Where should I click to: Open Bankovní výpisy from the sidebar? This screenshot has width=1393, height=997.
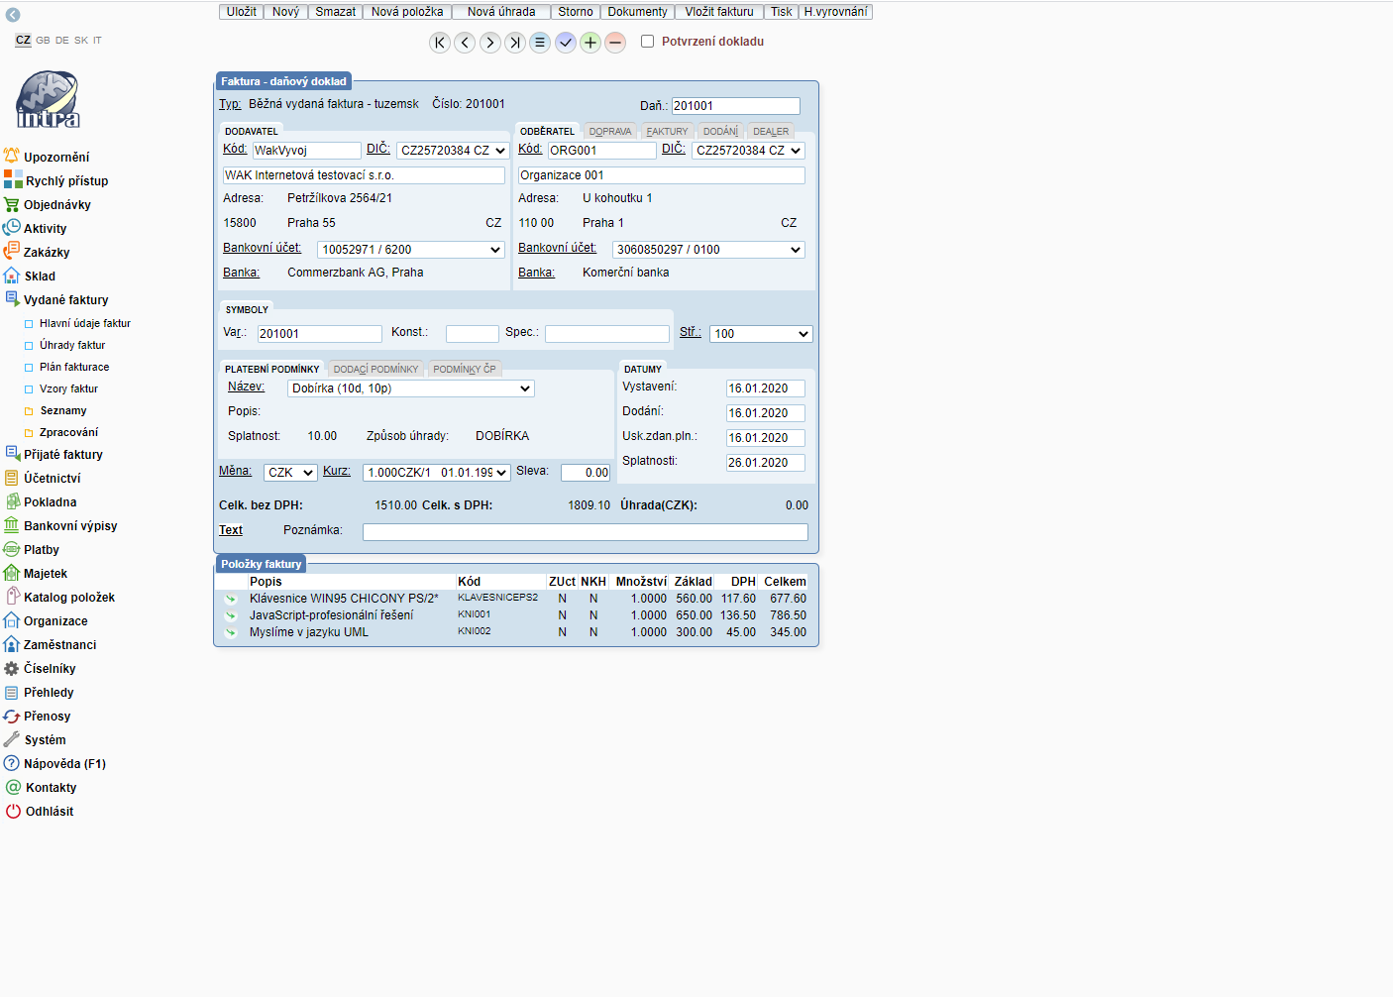(x=70, y=526)
